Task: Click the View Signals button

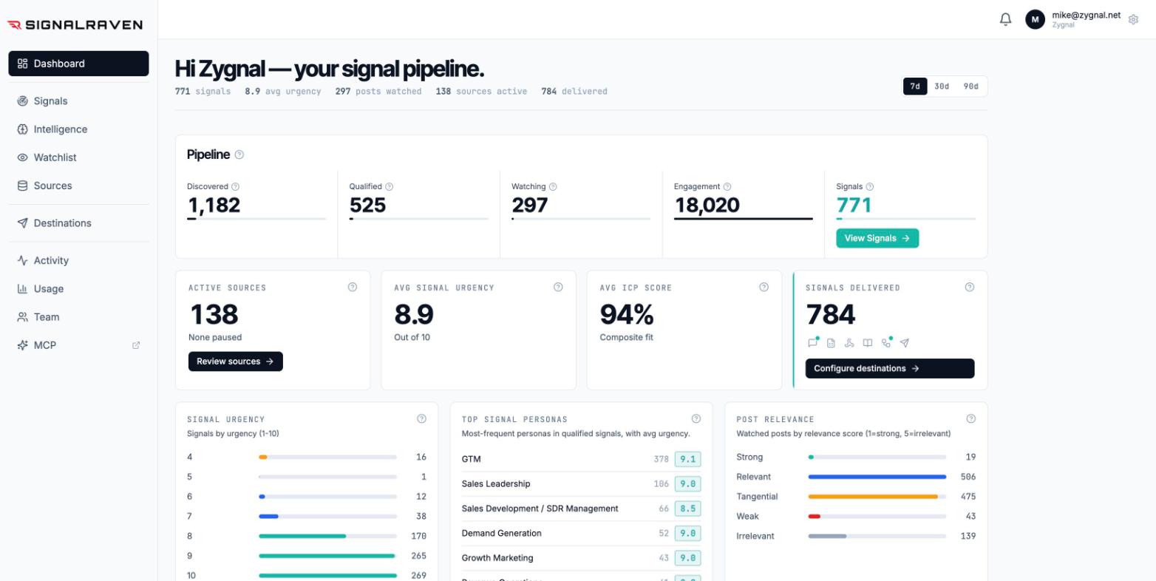Action: pos(877,238)
